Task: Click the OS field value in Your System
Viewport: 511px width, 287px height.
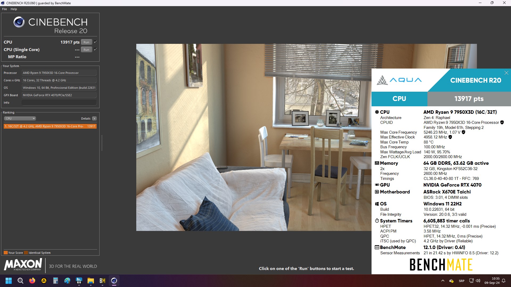Action: [x=59, y=88]
